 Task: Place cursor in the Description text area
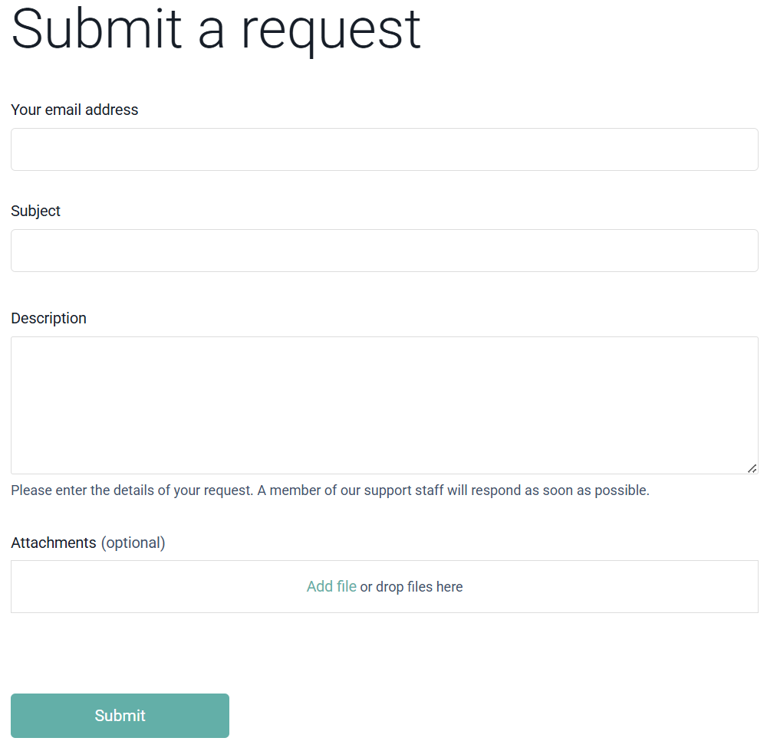(x=384, y=405)
